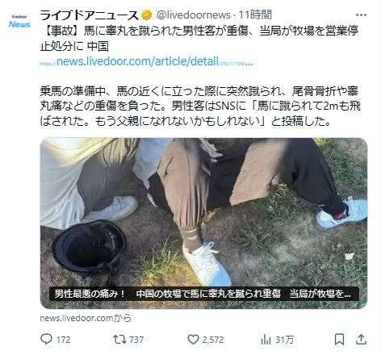Click the news.livedoor.comから source label
Viewport: 381px width, 355px height.
tap(86, 318)
